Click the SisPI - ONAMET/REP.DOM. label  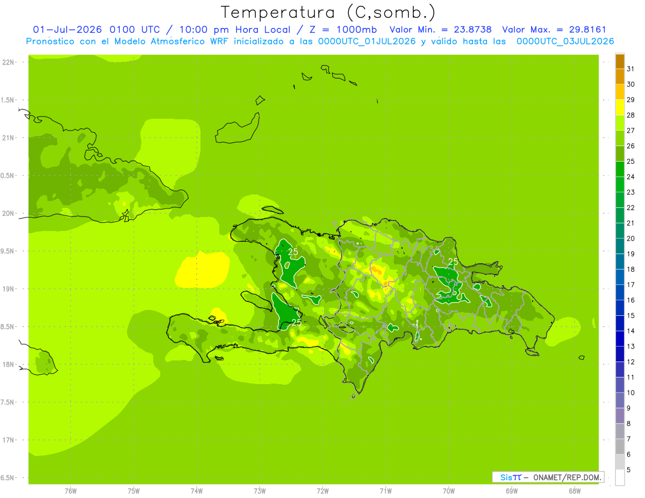click(x=548, y=477)
